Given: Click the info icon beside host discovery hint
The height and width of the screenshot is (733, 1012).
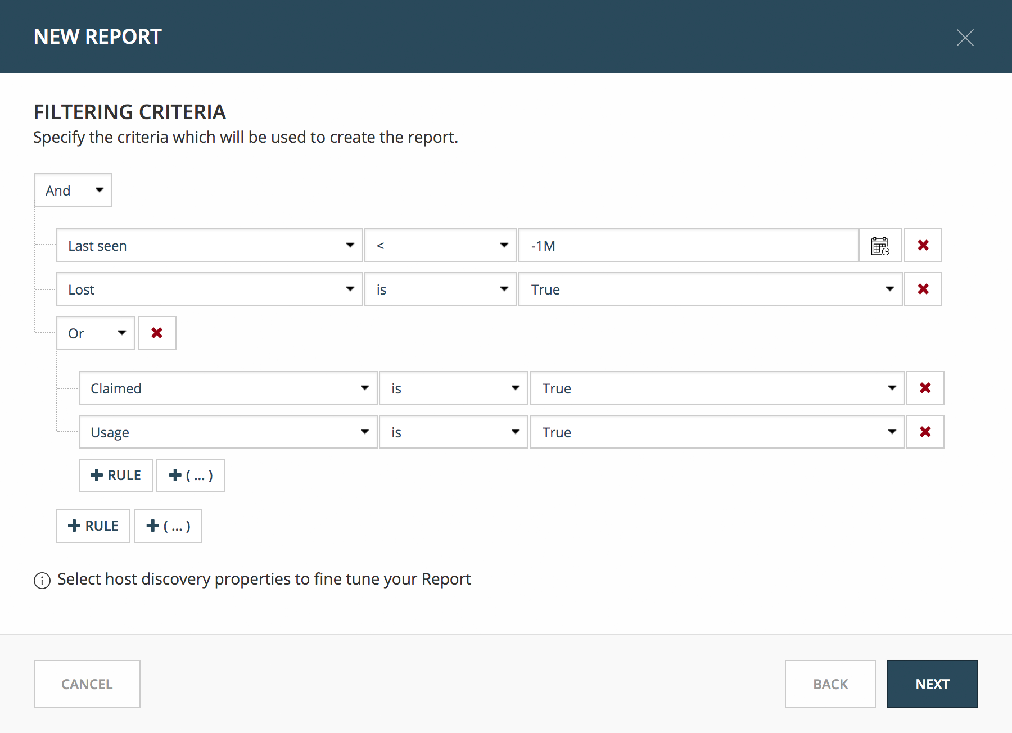Looking at the screenshot, I should 42,581.
